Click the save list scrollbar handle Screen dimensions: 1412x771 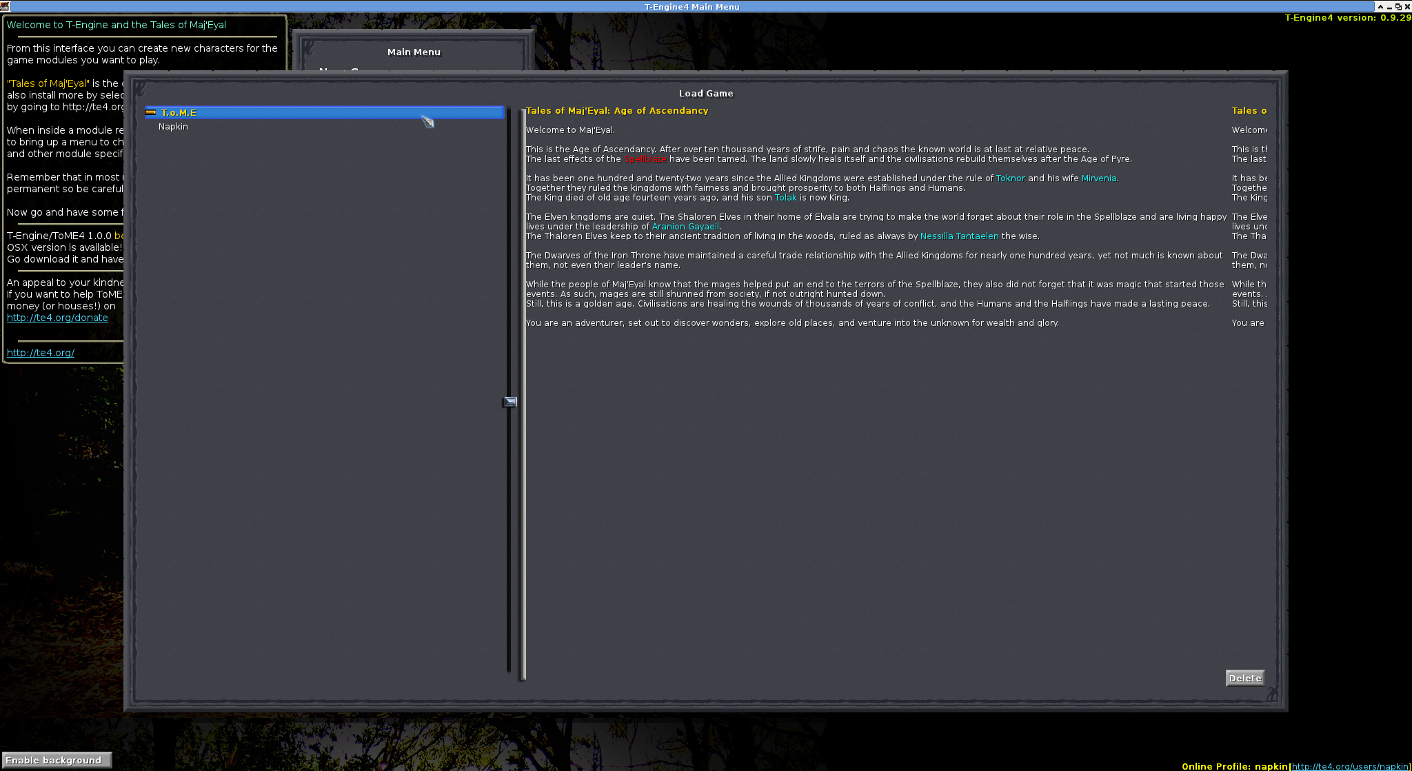click(x=510, y=402)
